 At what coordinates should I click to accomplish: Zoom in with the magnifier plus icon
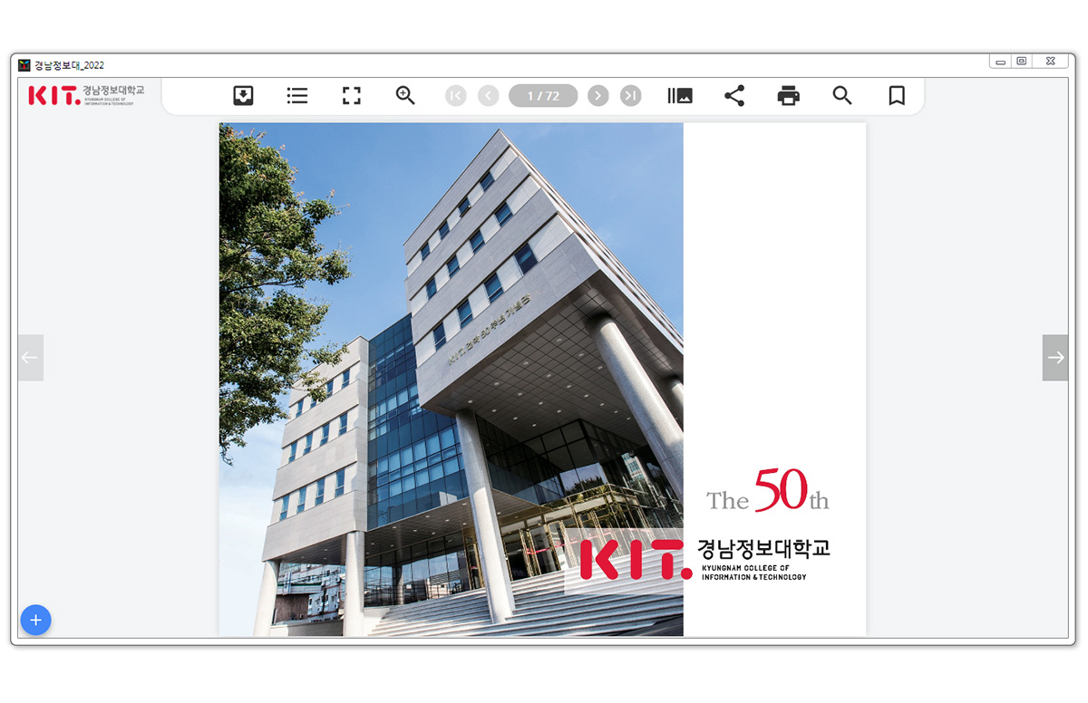(405, 96)
